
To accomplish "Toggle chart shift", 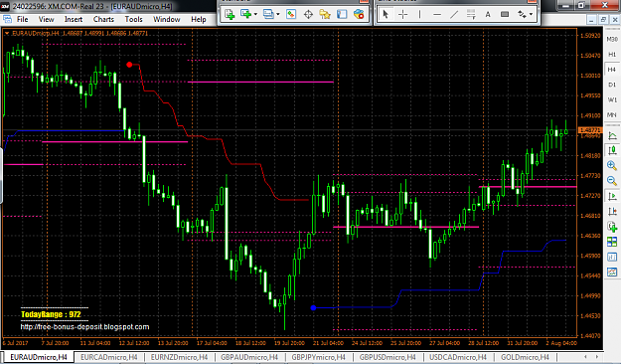I will [612, 212].
